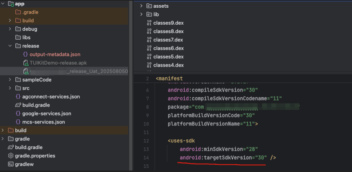This screenshot has width=352, height=172.
Task: Expand the assets folder in APK viewer
Action: (141, 6)
